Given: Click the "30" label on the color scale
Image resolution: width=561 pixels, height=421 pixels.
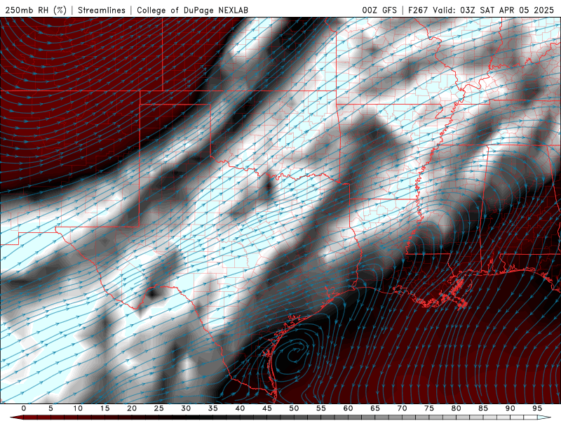Looking at the screenshot, I should pos(186,408).
